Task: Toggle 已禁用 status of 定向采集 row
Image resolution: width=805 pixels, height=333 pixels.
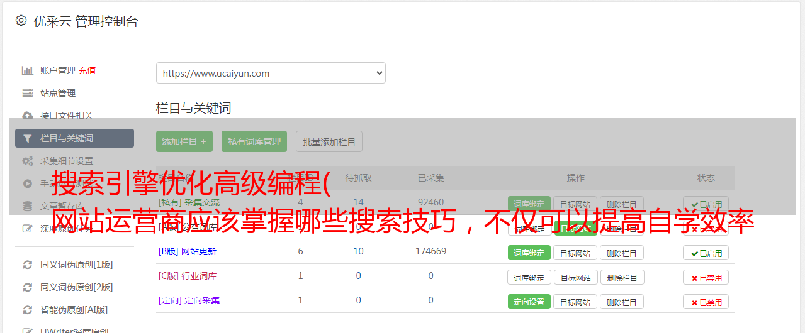Action: point(706,302)
